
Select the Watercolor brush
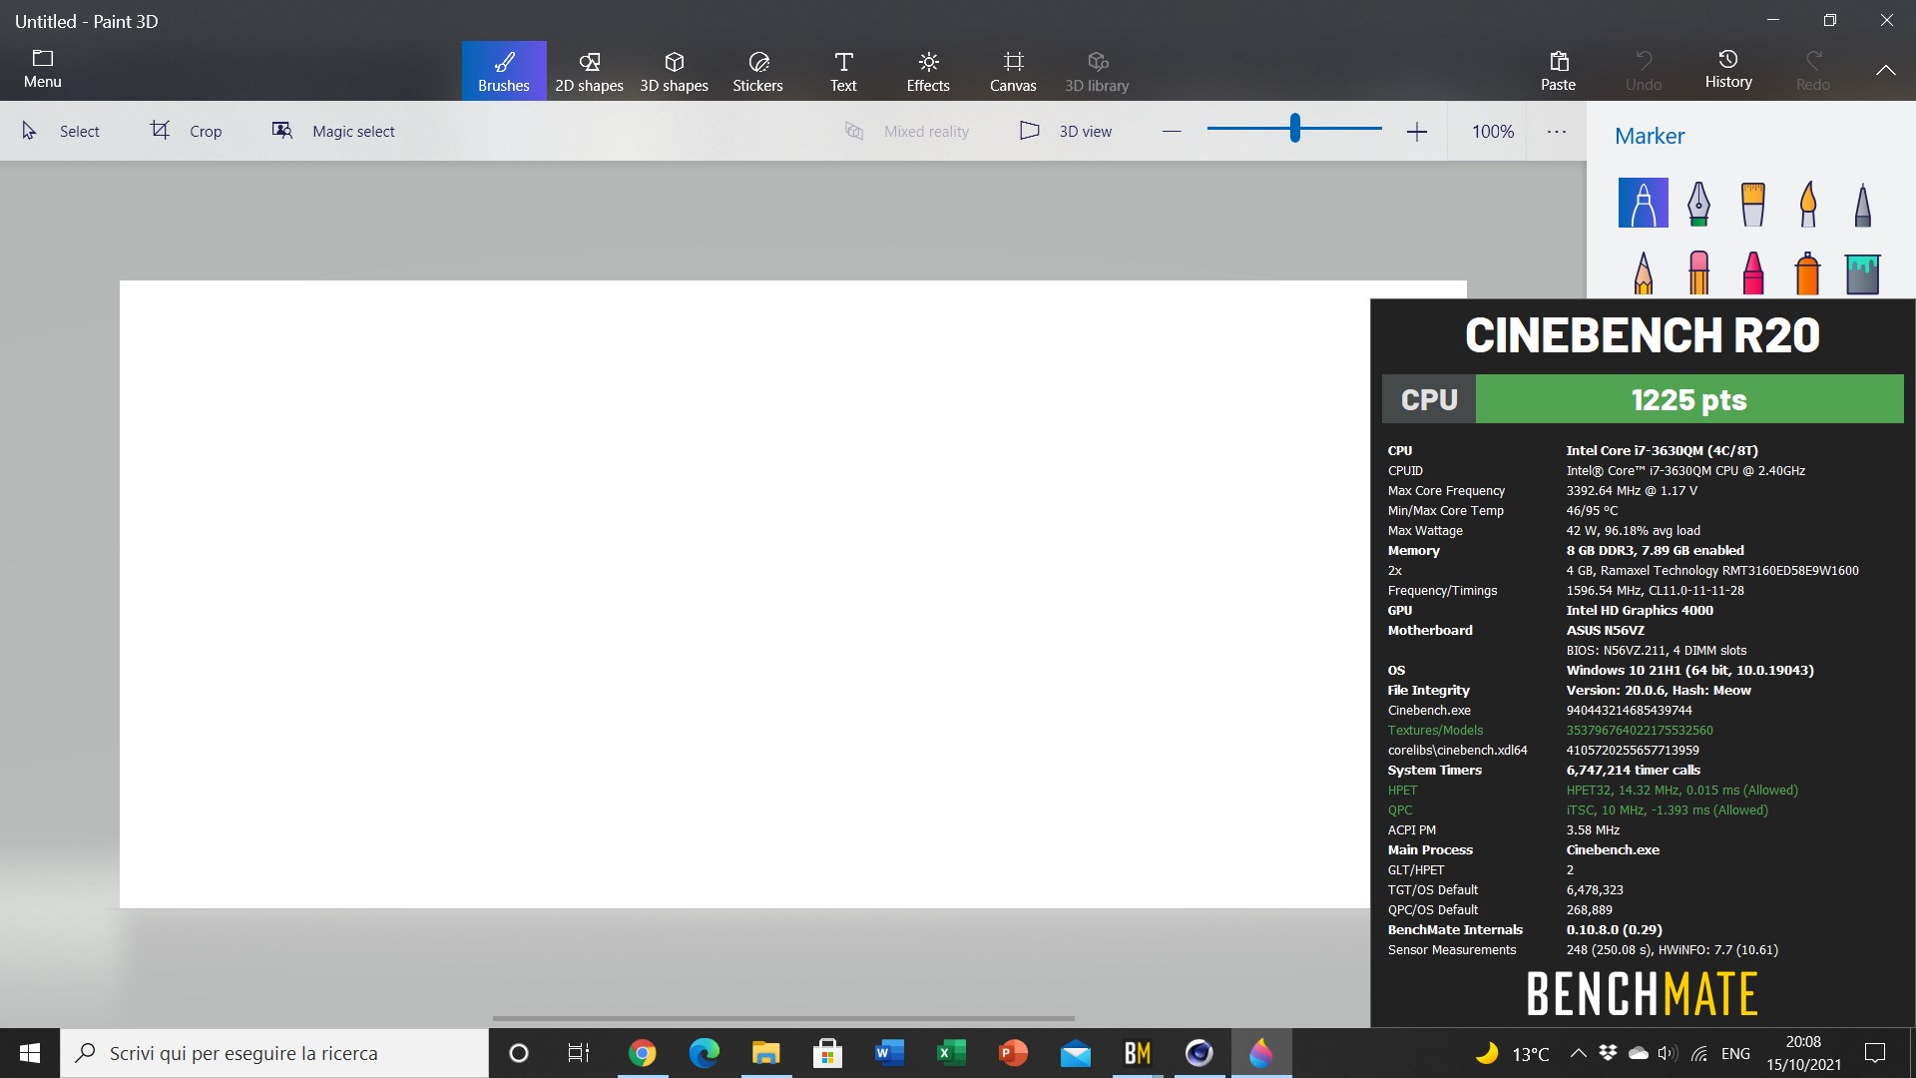tap(1807, 203)
